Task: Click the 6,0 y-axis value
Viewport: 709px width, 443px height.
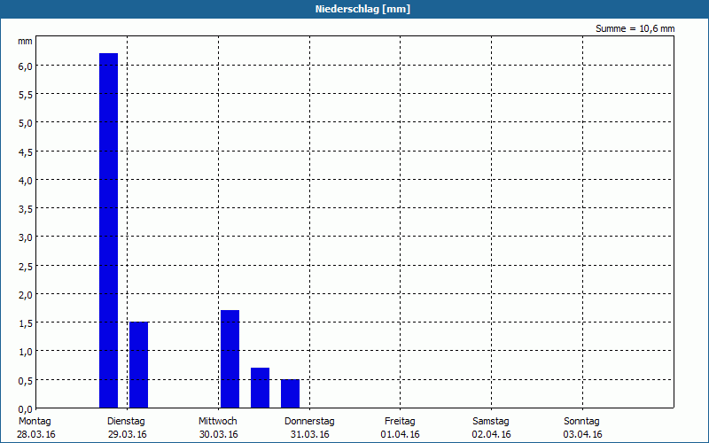Action: [x=26, y=66]
